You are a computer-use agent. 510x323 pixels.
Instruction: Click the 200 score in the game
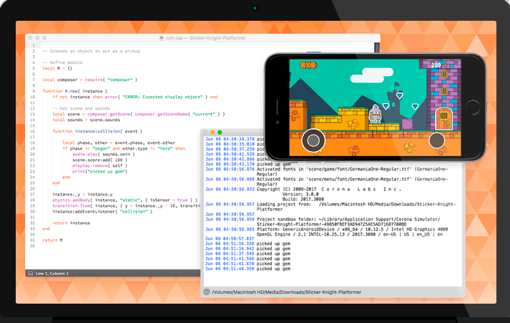(436, 65)
